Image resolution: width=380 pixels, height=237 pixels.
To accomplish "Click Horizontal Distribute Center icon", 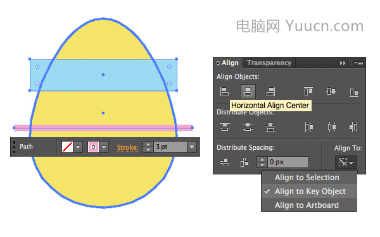I will [x=331, y=127].
